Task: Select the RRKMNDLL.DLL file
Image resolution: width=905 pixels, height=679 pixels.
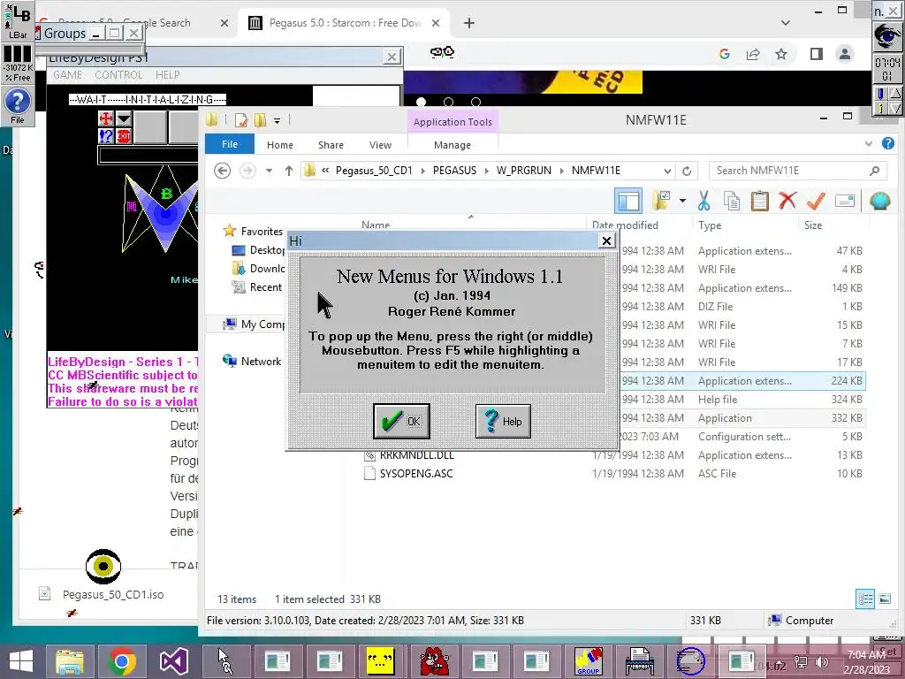Action: click(416, 455)
